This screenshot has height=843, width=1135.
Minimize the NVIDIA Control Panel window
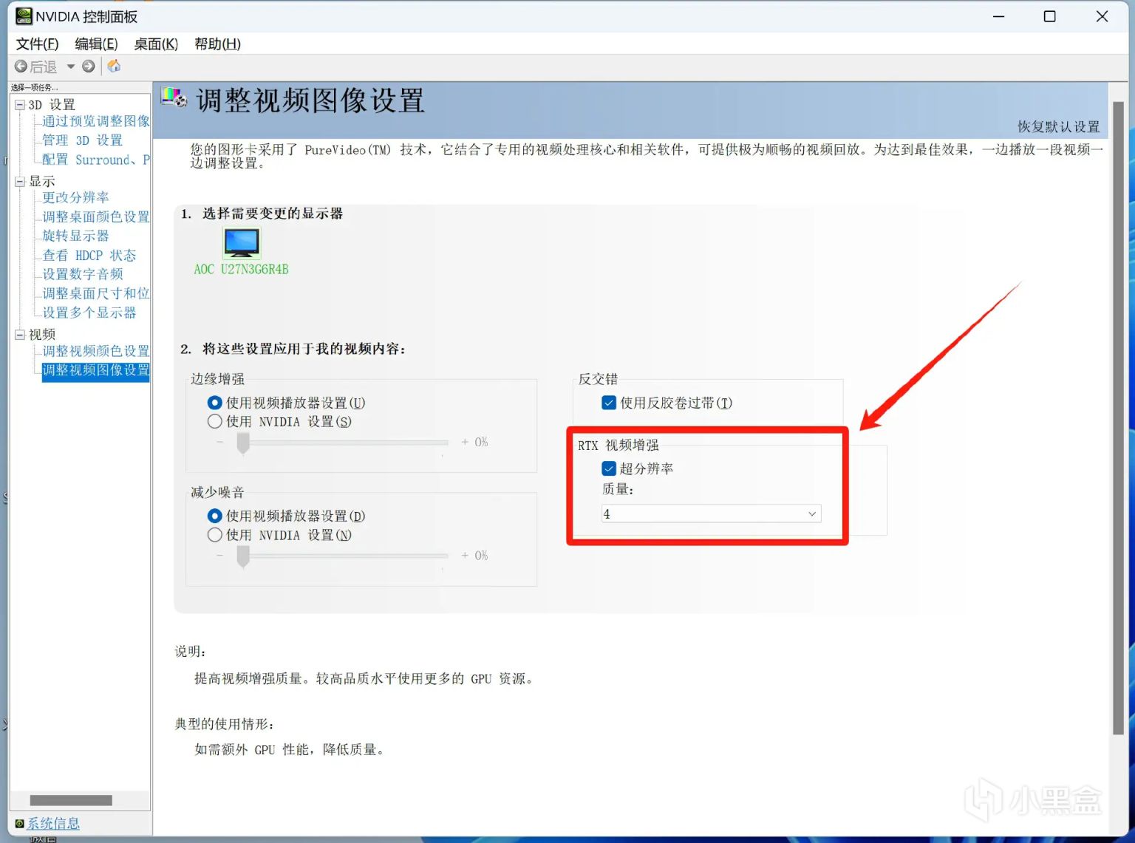point(998,16)
